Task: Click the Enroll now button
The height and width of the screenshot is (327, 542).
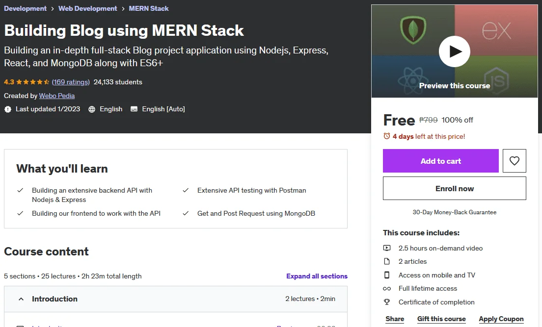Action: 455,189
